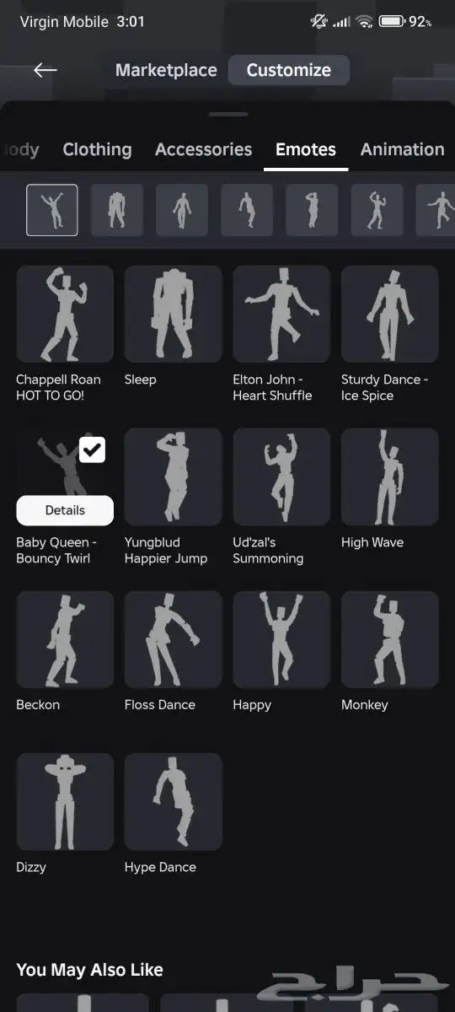Select the Monkey emote tile
This screenshot has height=1012, width=455.
[389, 639]
